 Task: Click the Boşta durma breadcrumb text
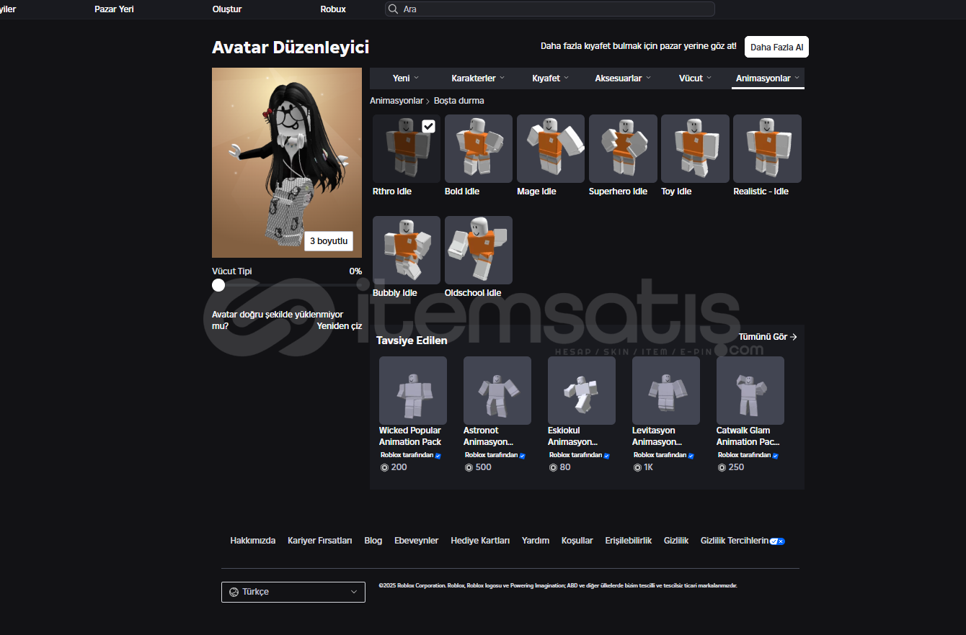coord(459,101)
